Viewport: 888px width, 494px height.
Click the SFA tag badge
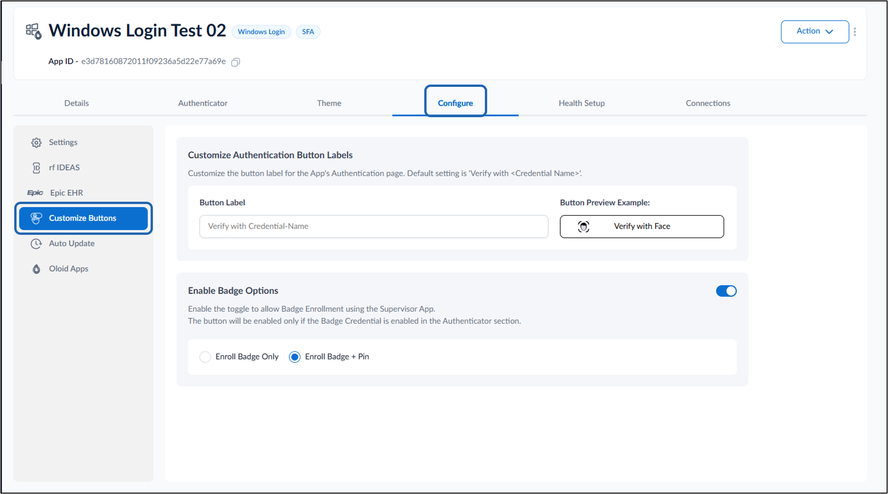tap(308, 32)
